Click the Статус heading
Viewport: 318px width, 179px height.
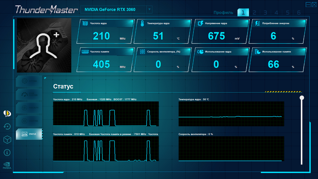(63, 87)
